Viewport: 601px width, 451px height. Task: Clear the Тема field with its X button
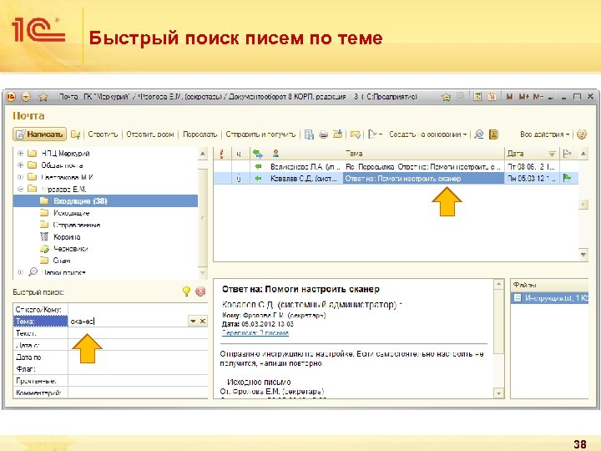[x=203, y=321]
